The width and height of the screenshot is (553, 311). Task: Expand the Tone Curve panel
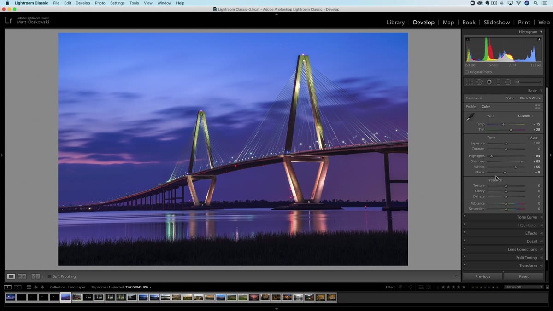pyautogui.click(x=541, y=217)
